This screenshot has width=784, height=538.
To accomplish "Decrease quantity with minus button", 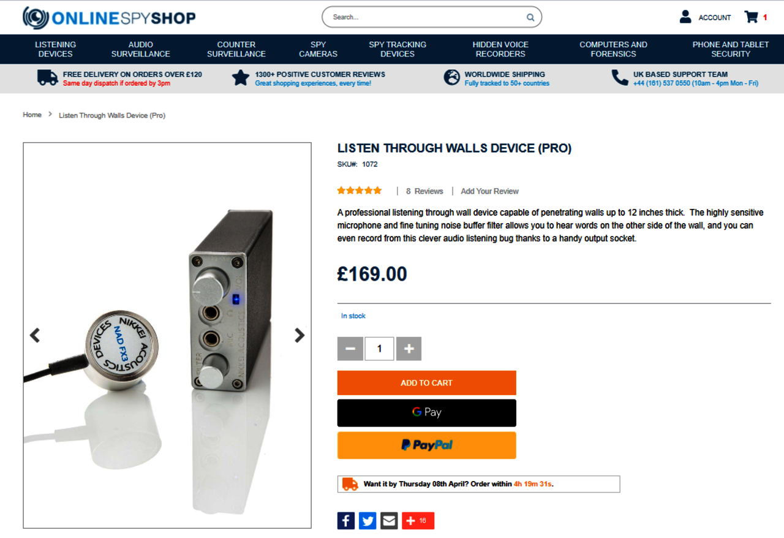I will point(350,349).
